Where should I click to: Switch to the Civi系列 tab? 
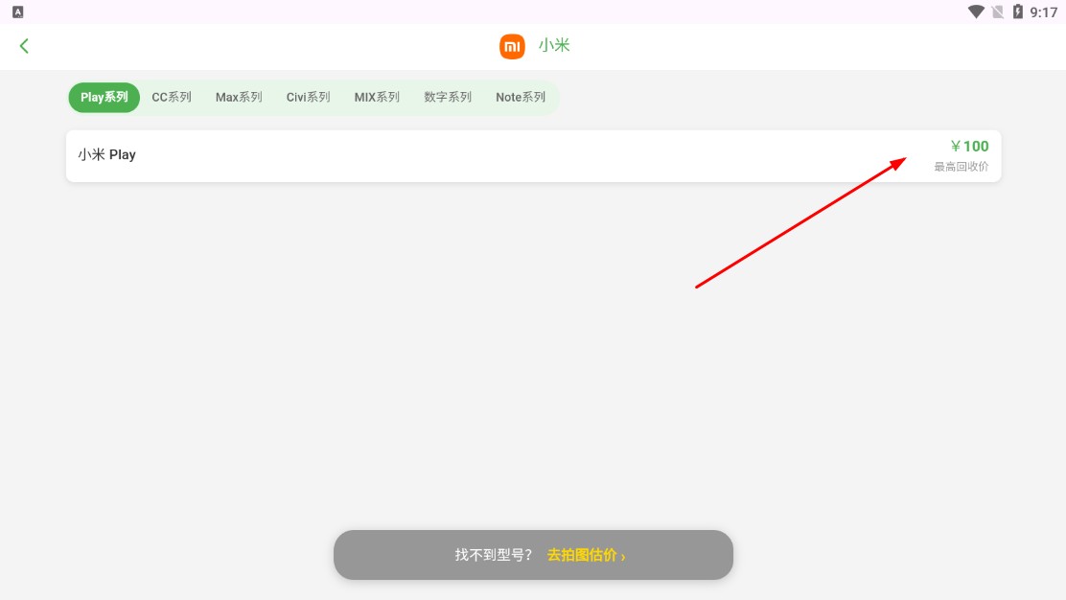coord(308,98)
